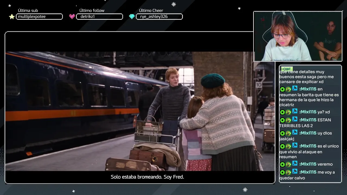
Task: Click the pink pixel heart follow icon
Action: coord(72,17)
